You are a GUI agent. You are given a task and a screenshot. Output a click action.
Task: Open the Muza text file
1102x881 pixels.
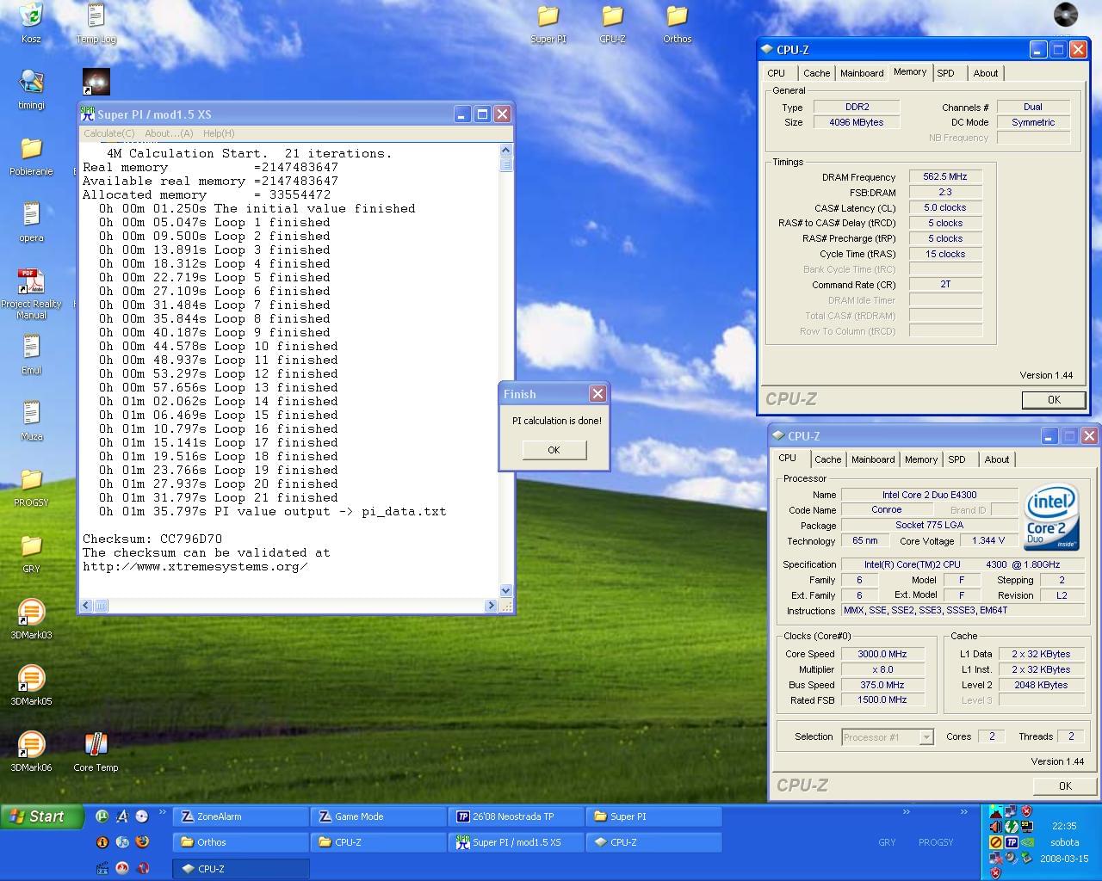31,420
